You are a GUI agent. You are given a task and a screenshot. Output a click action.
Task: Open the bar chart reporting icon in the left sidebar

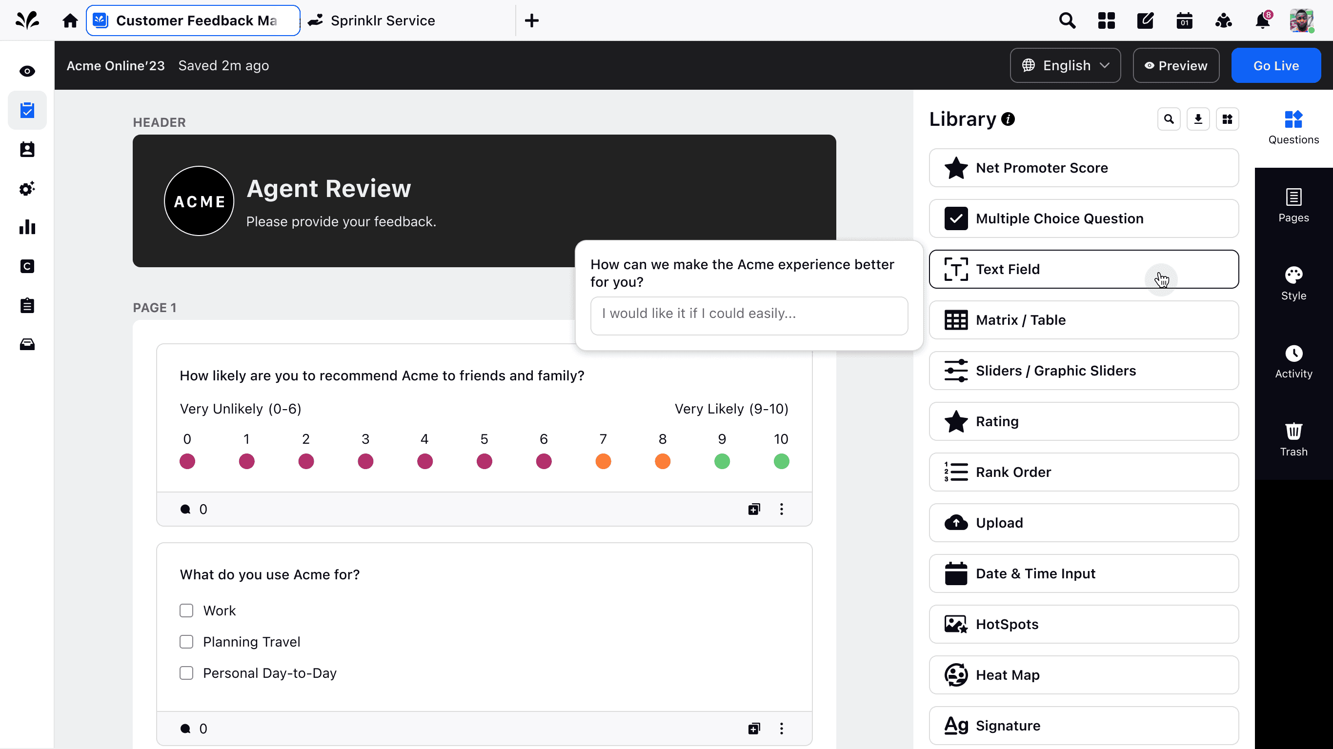tap(27, 227)
